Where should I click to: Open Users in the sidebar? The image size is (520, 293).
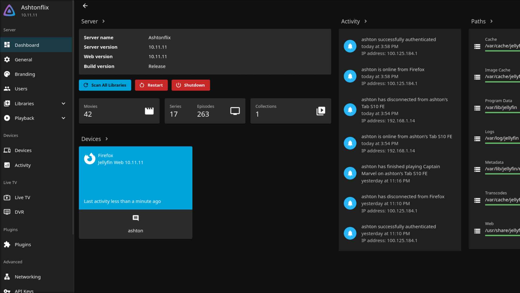coord(36,89)
